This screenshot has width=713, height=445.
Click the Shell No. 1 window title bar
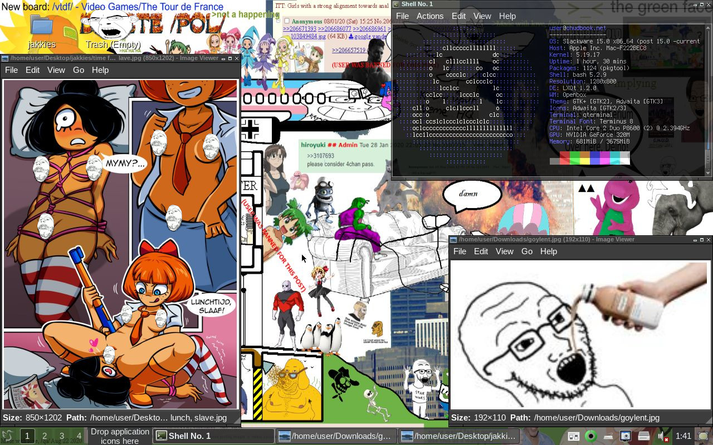tap(551, 4)
